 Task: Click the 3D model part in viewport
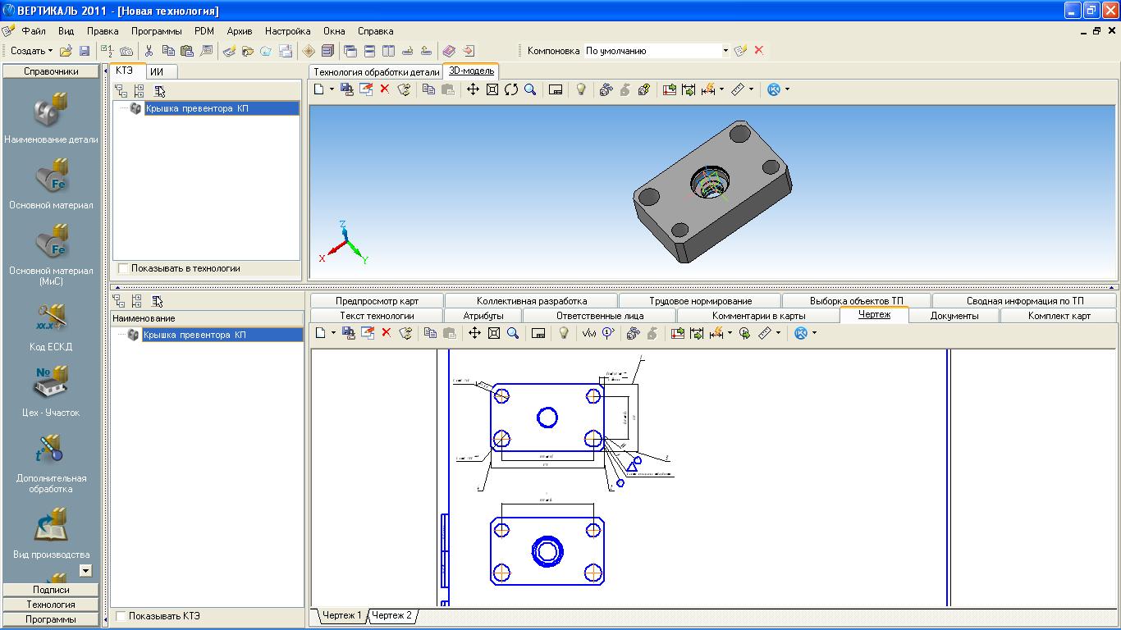(x=711, y=190)
